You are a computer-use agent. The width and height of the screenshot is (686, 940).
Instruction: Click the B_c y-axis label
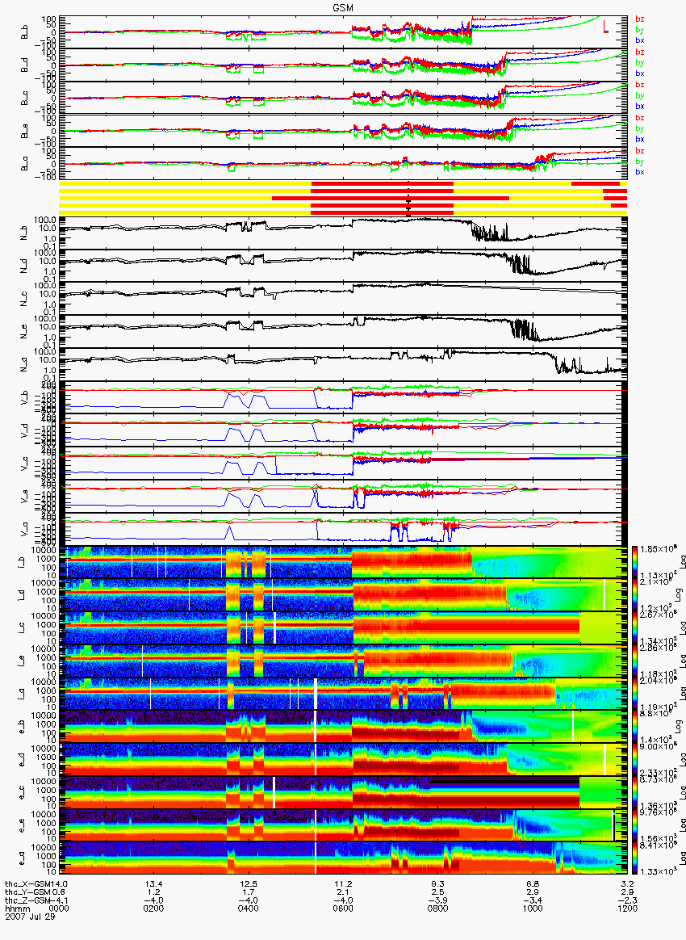point(24,98)
